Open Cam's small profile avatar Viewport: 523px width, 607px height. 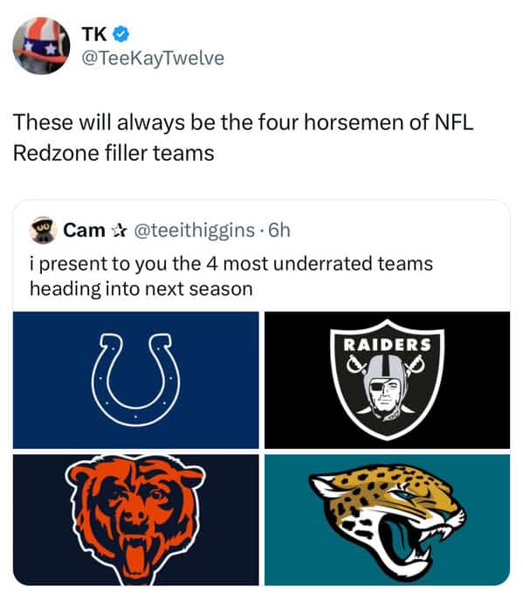coord(43,230)
